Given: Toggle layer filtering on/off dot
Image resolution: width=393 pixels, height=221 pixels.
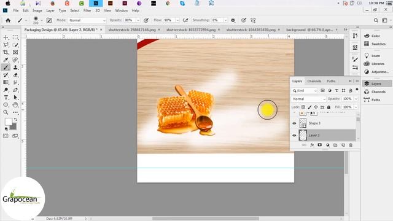Looking at the screenshot, I should pos(357,90).
